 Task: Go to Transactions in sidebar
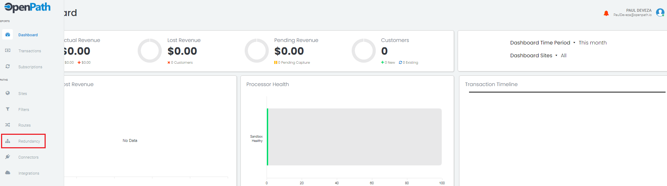[x=30, y=51]
